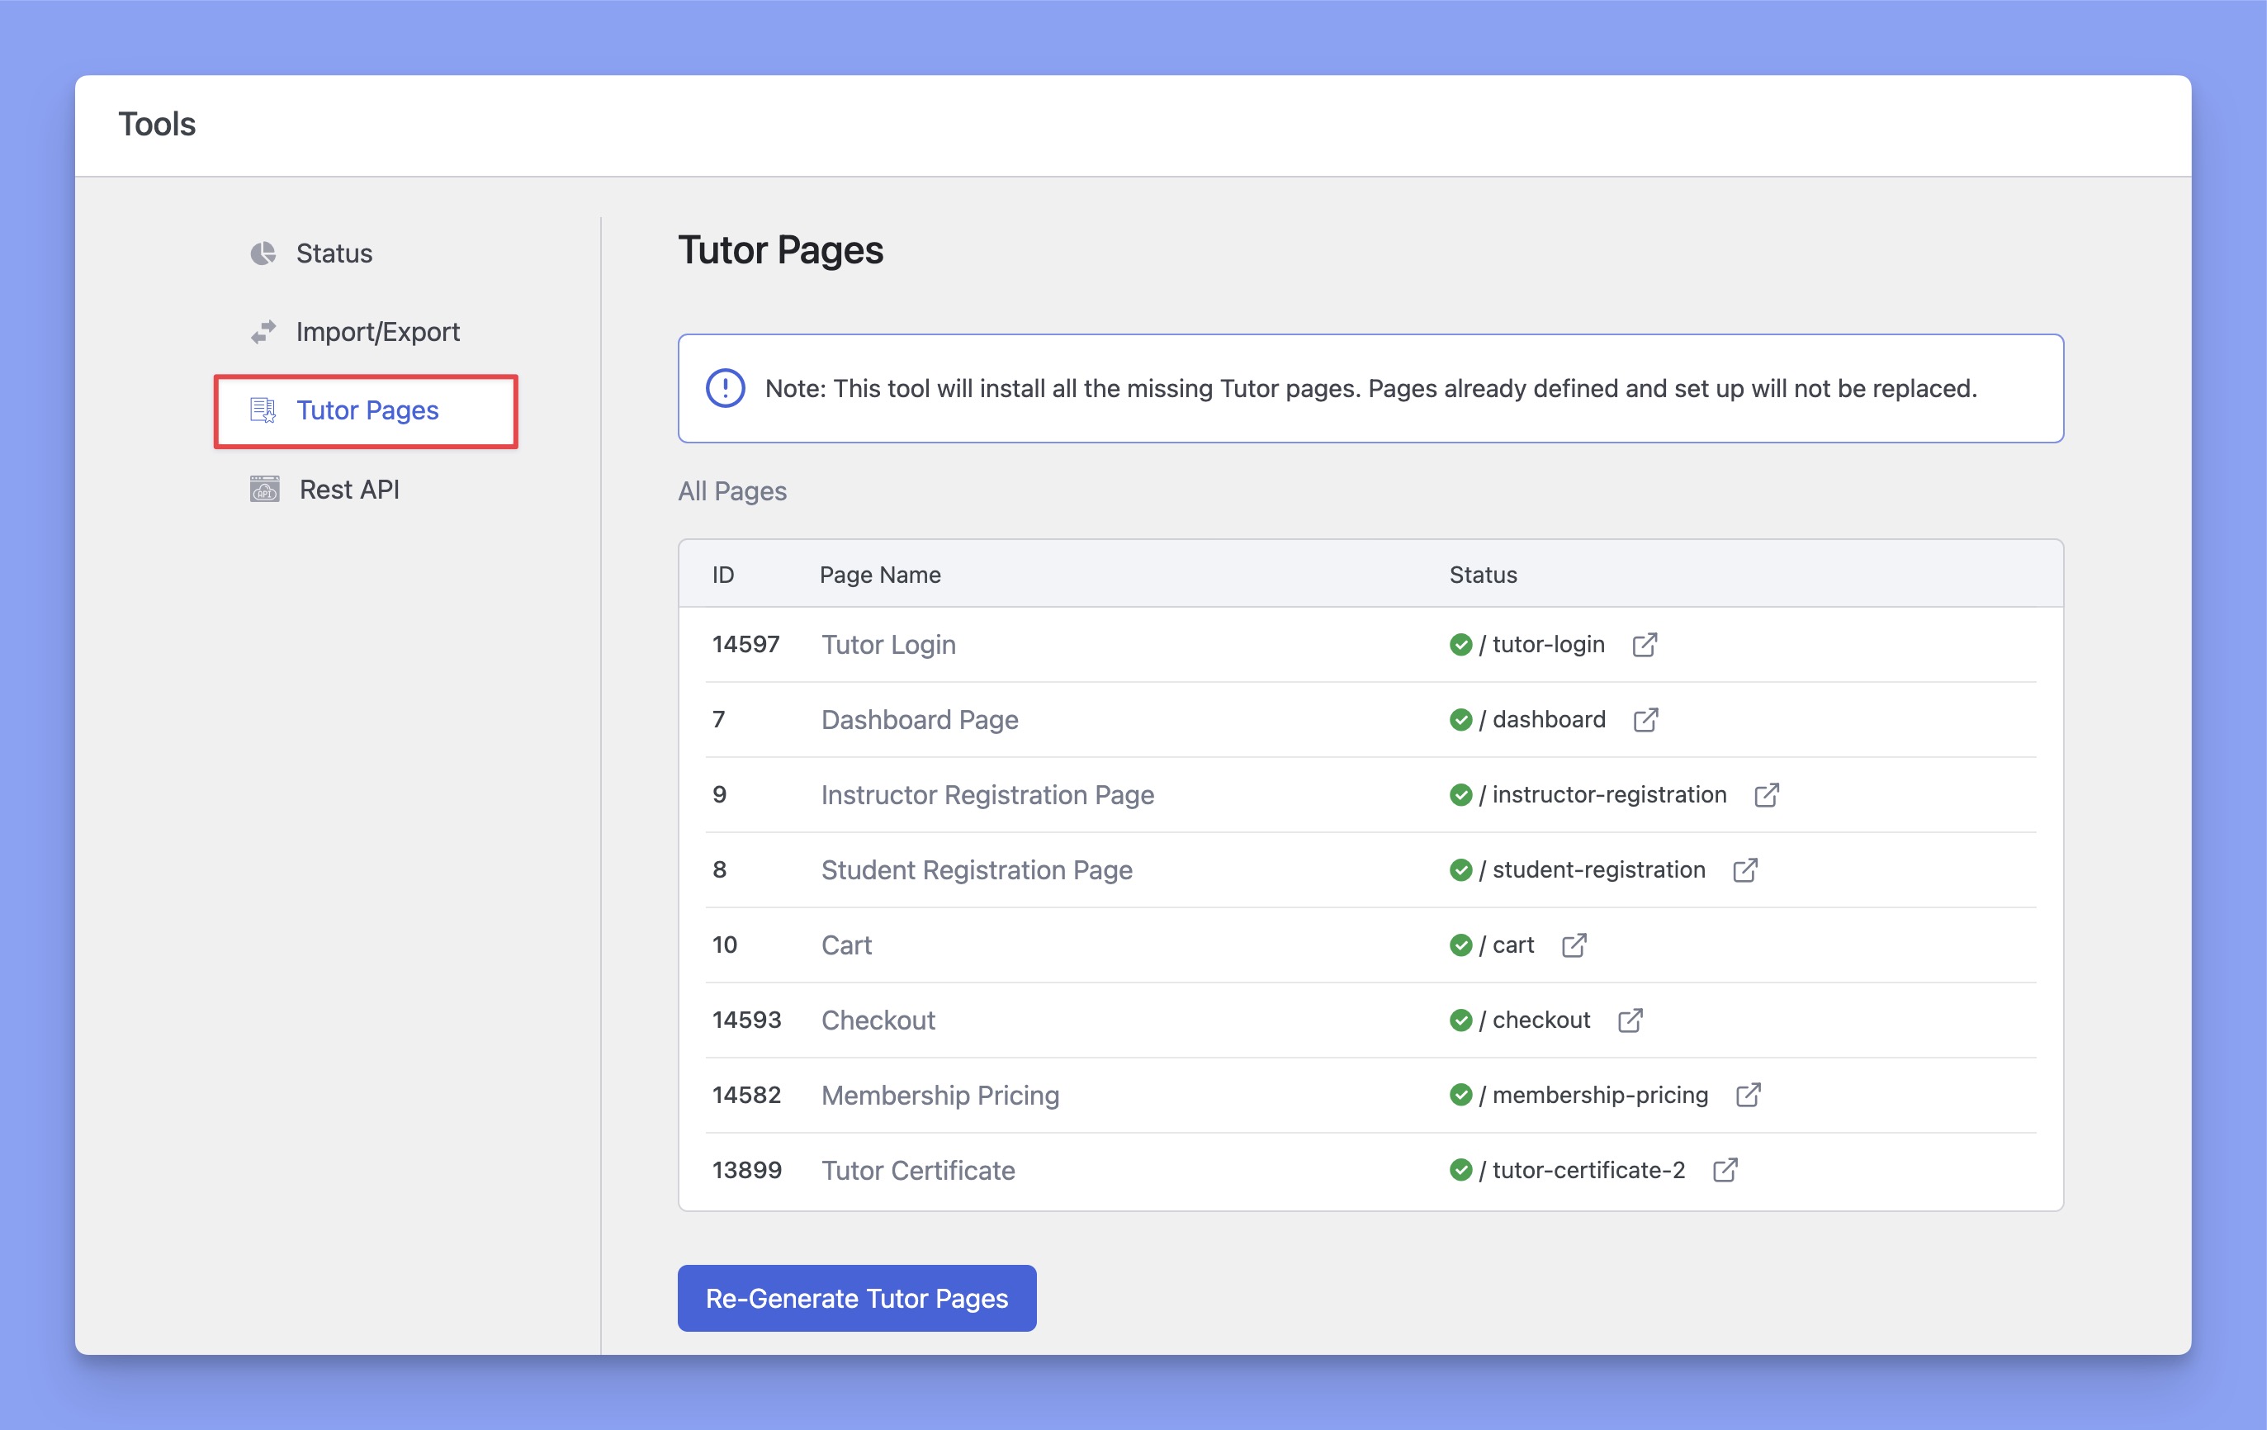Open the Tutor Certificate page name

point(918,1171)
